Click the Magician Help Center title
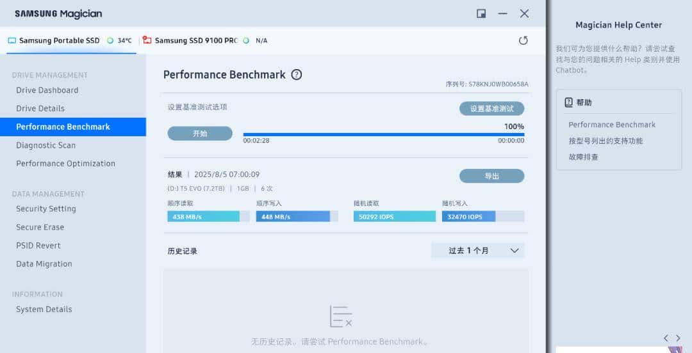 pyautogui.click(x=619, y=25)
